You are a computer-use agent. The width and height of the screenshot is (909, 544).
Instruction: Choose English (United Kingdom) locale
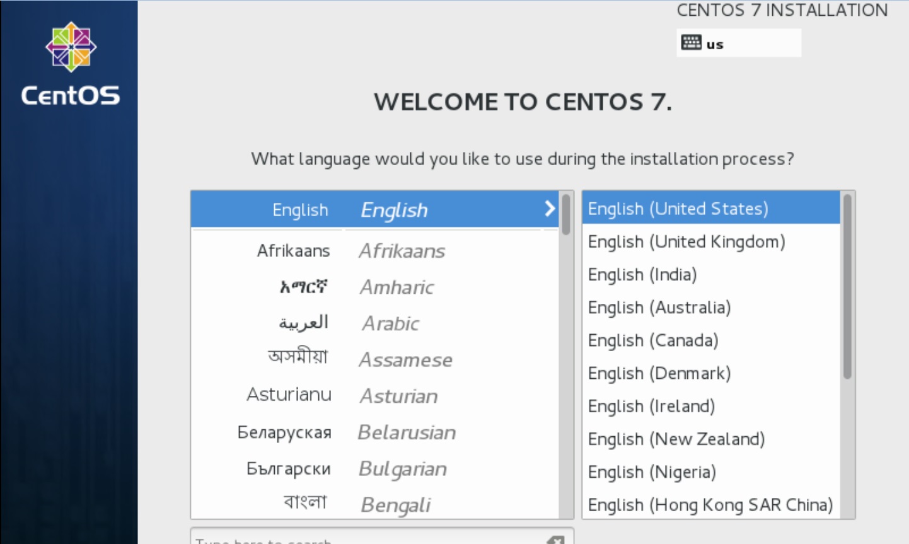pyautogui.click(x=711, y=241)
